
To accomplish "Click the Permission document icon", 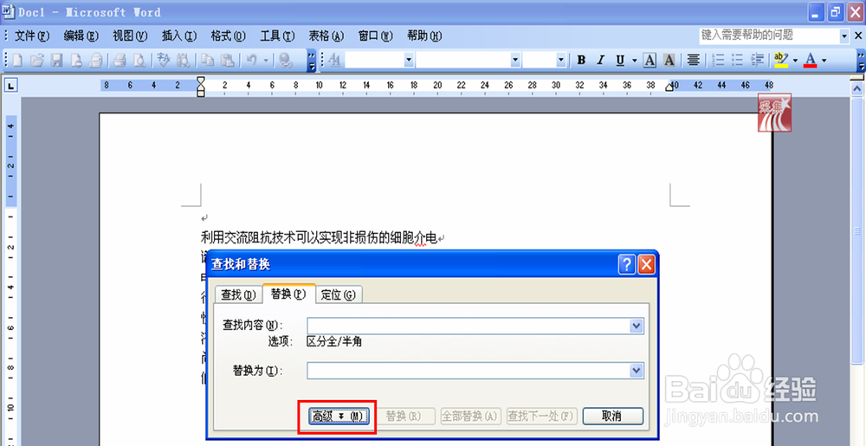I will [x=75, y=60].
